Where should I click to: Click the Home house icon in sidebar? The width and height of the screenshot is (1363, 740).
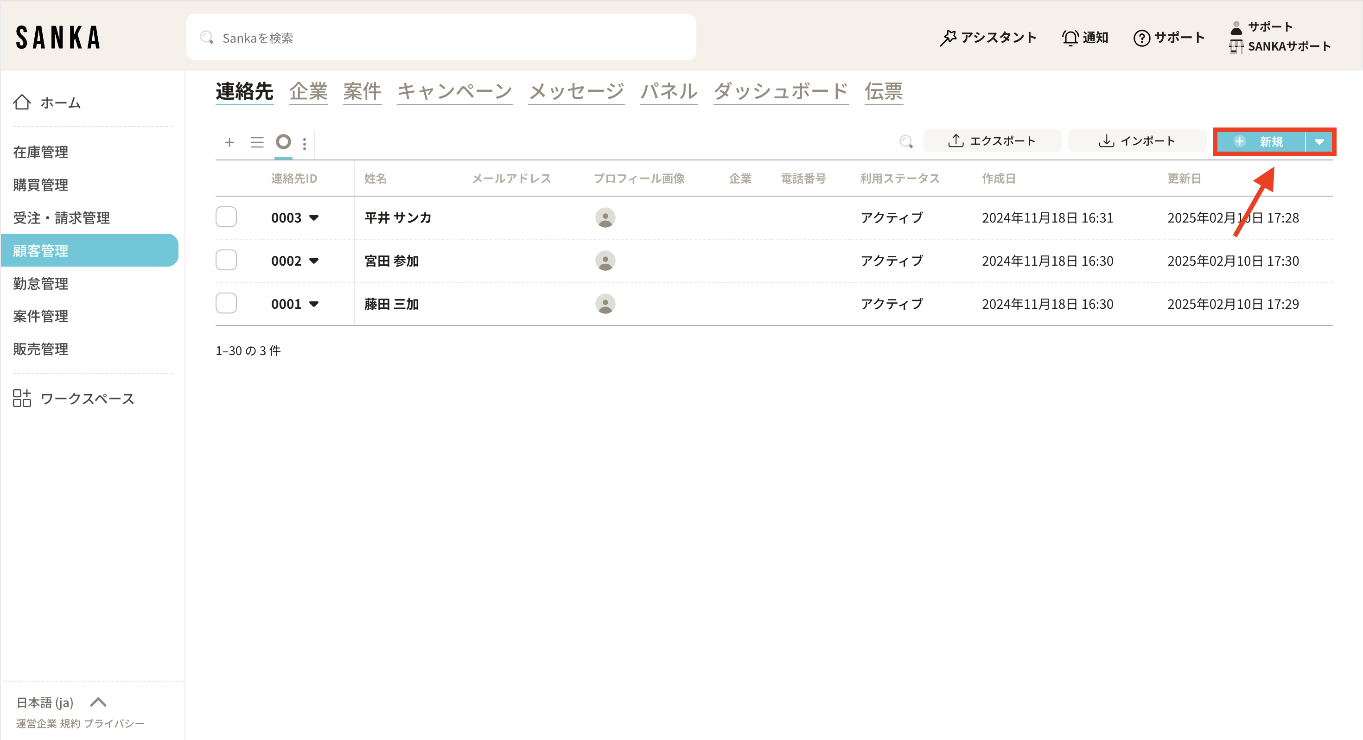pos(22,102)
